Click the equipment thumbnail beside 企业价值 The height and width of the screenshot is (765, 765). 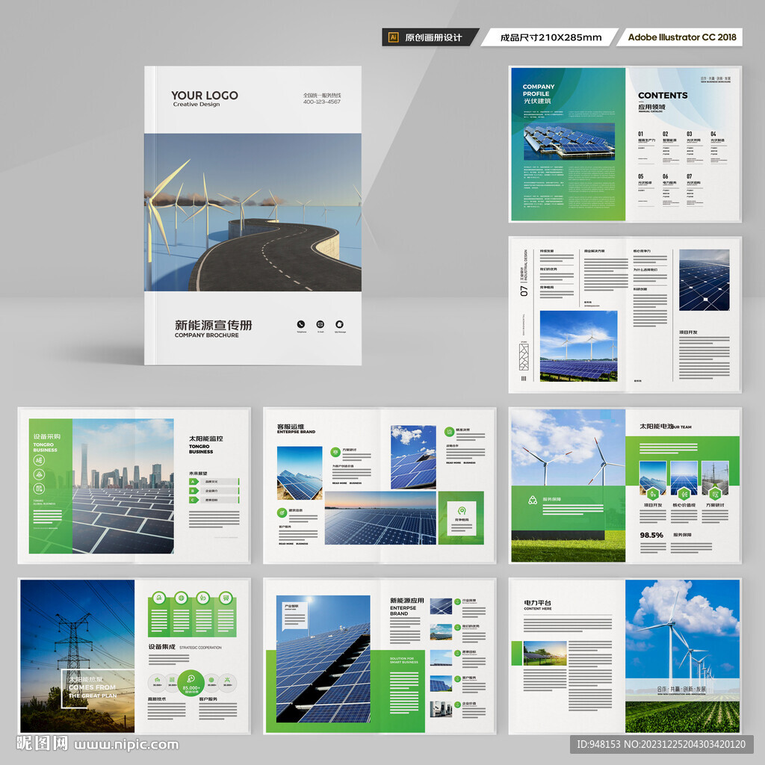(x=441, y=710)
